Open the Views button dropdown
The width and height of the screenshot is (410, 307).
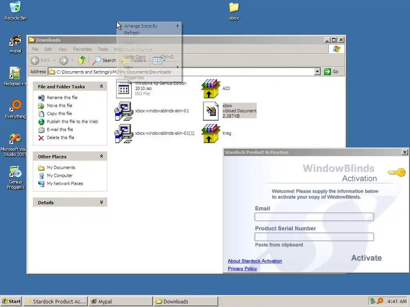(x=165, y=61)
